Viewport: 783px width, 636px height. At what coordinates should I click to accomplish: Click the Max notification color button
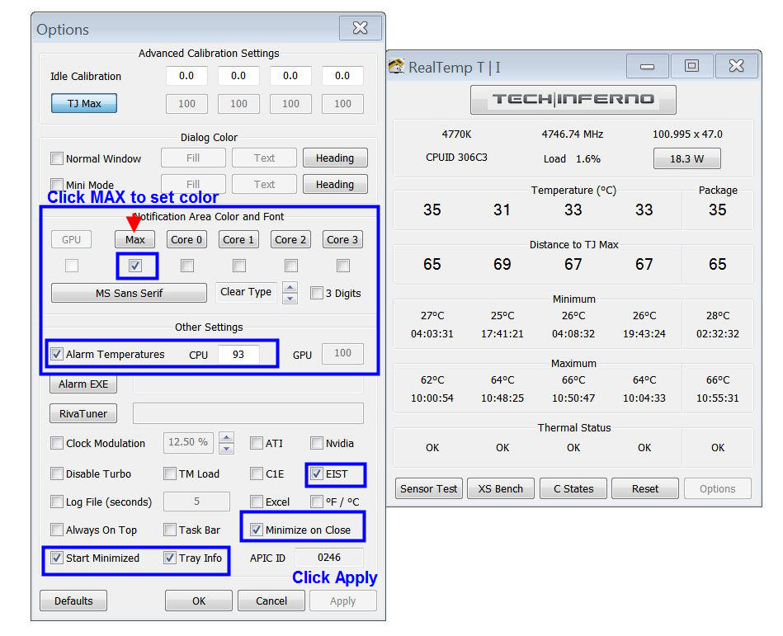[x=135, y=240]
